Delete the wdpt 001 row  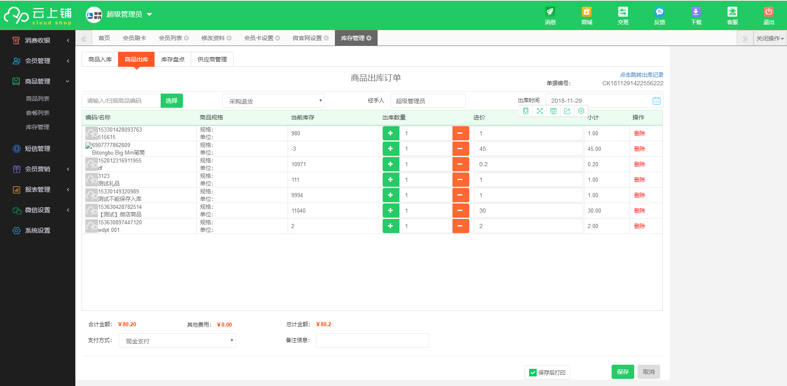640,226
